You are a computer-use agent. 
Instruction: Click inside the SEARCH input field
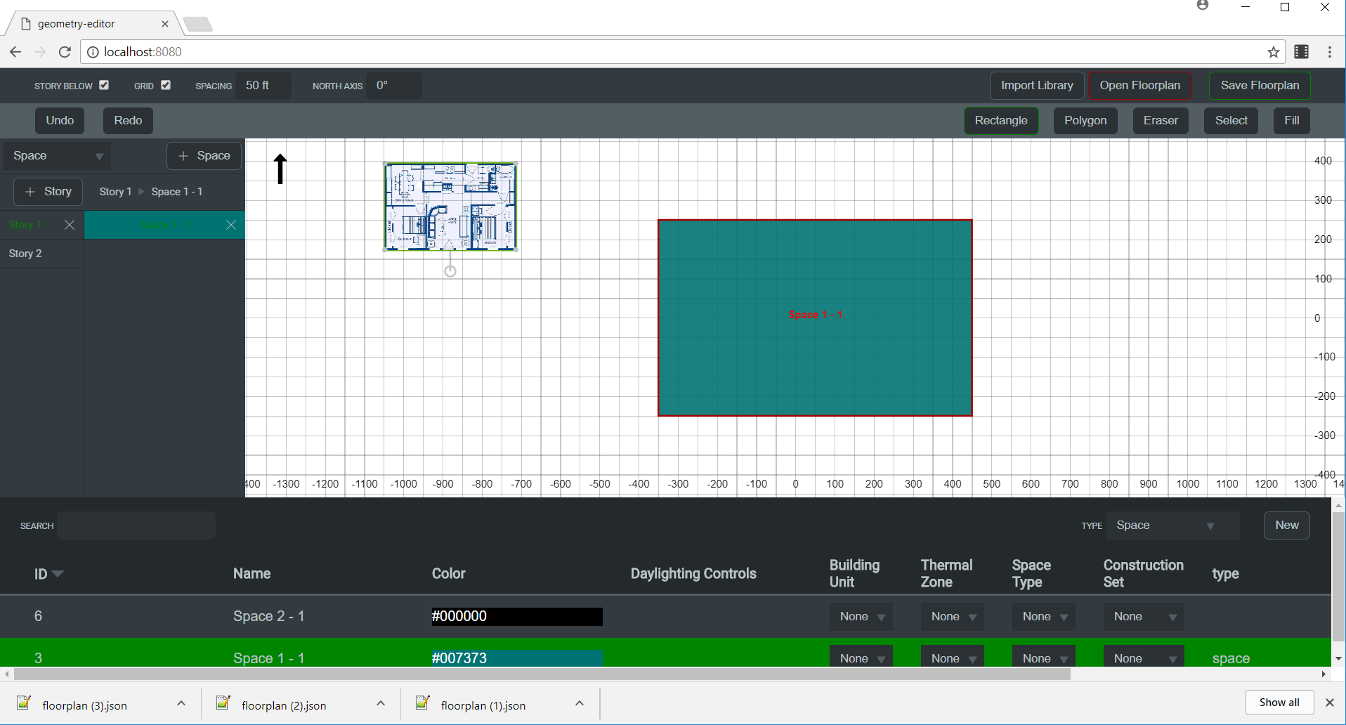point(136,525)
